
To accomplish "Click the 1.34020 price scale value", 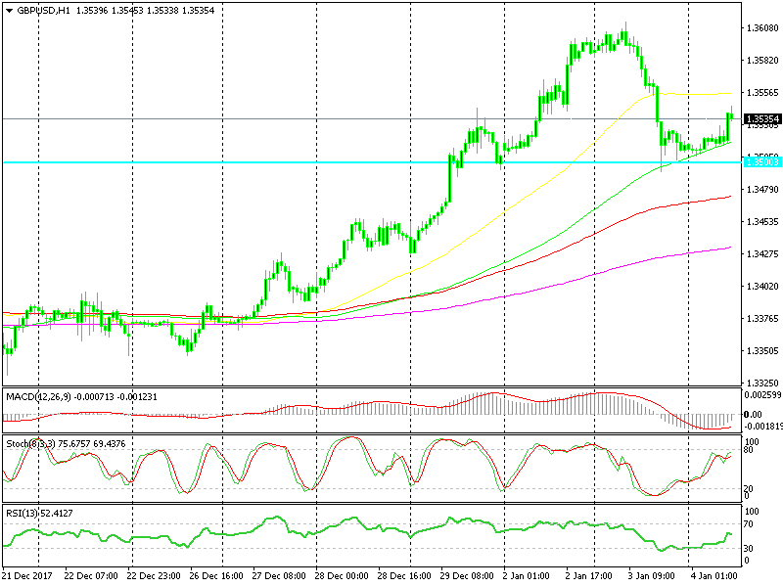I will point(762,287).
